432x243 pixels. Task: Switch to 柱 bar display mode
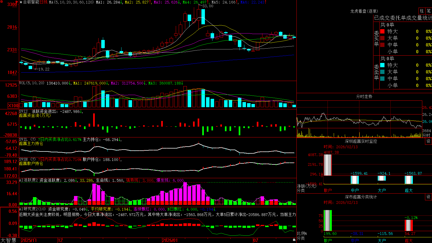pos(422,11)
